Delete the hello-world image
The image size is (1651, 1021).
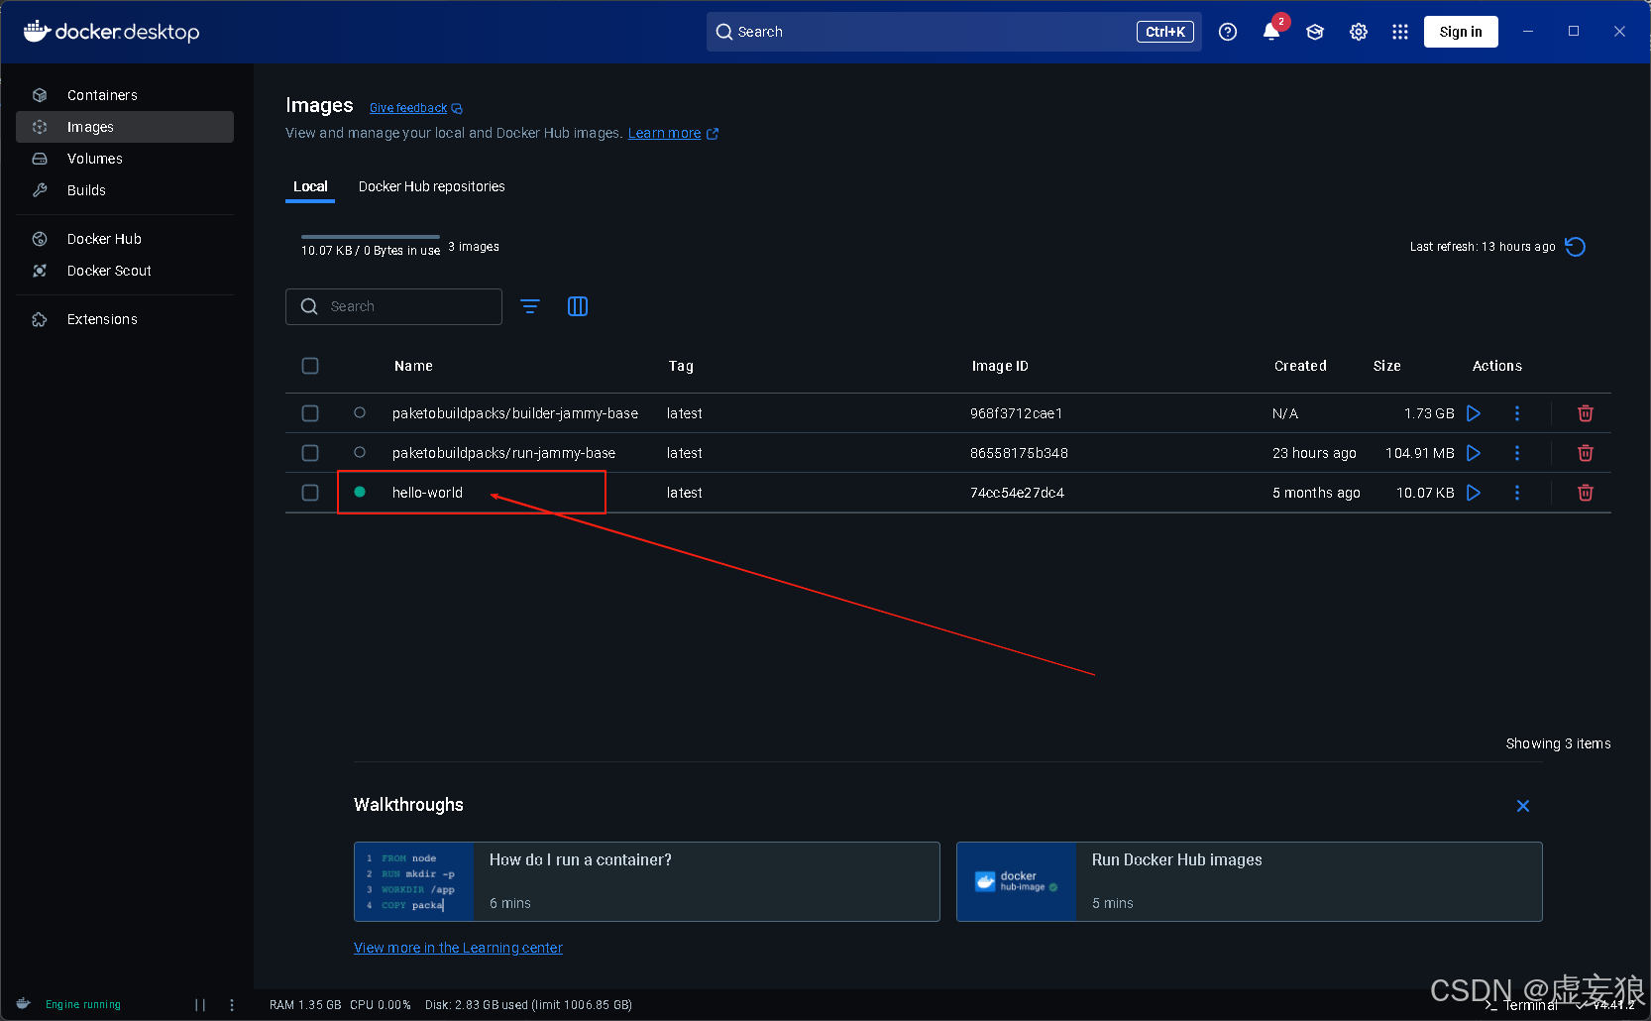pos(1586,493)
